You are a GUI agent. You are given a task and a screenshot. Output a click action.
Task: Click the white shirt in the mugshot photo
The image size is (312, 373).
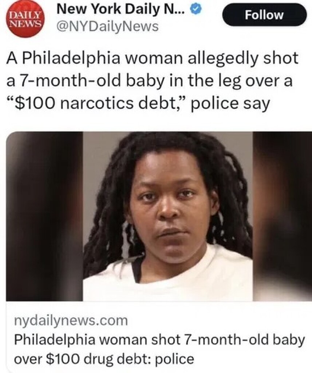click(168, 279)
